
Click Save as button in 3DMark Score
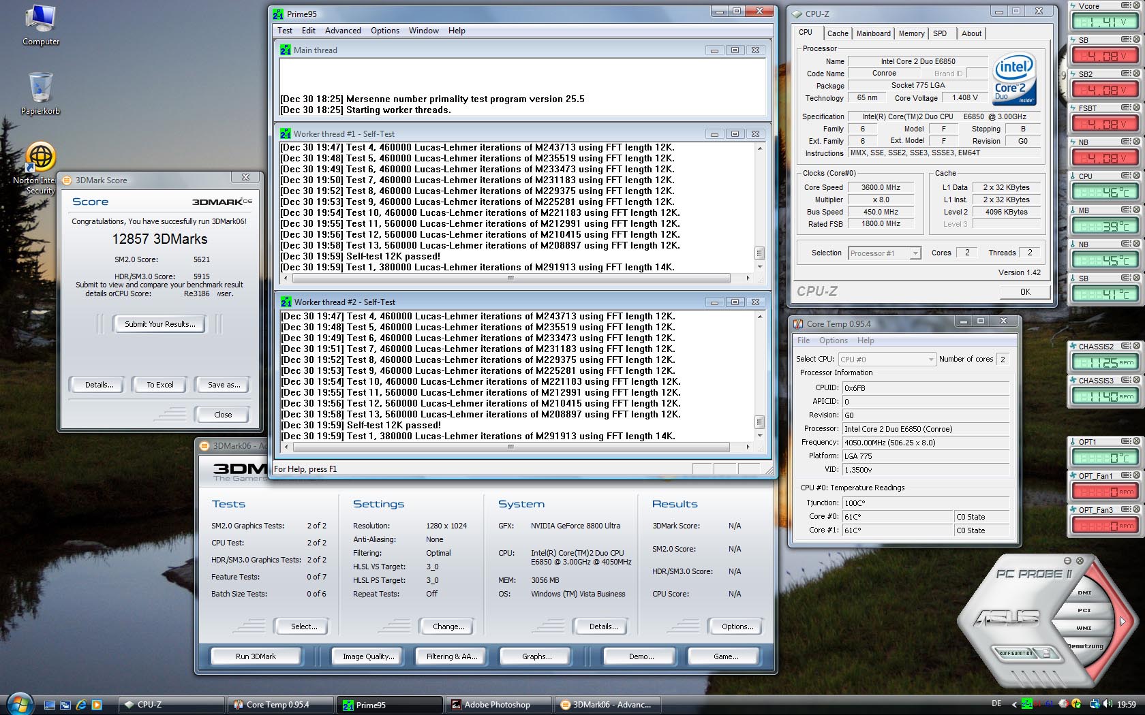[x=224, y=385]
